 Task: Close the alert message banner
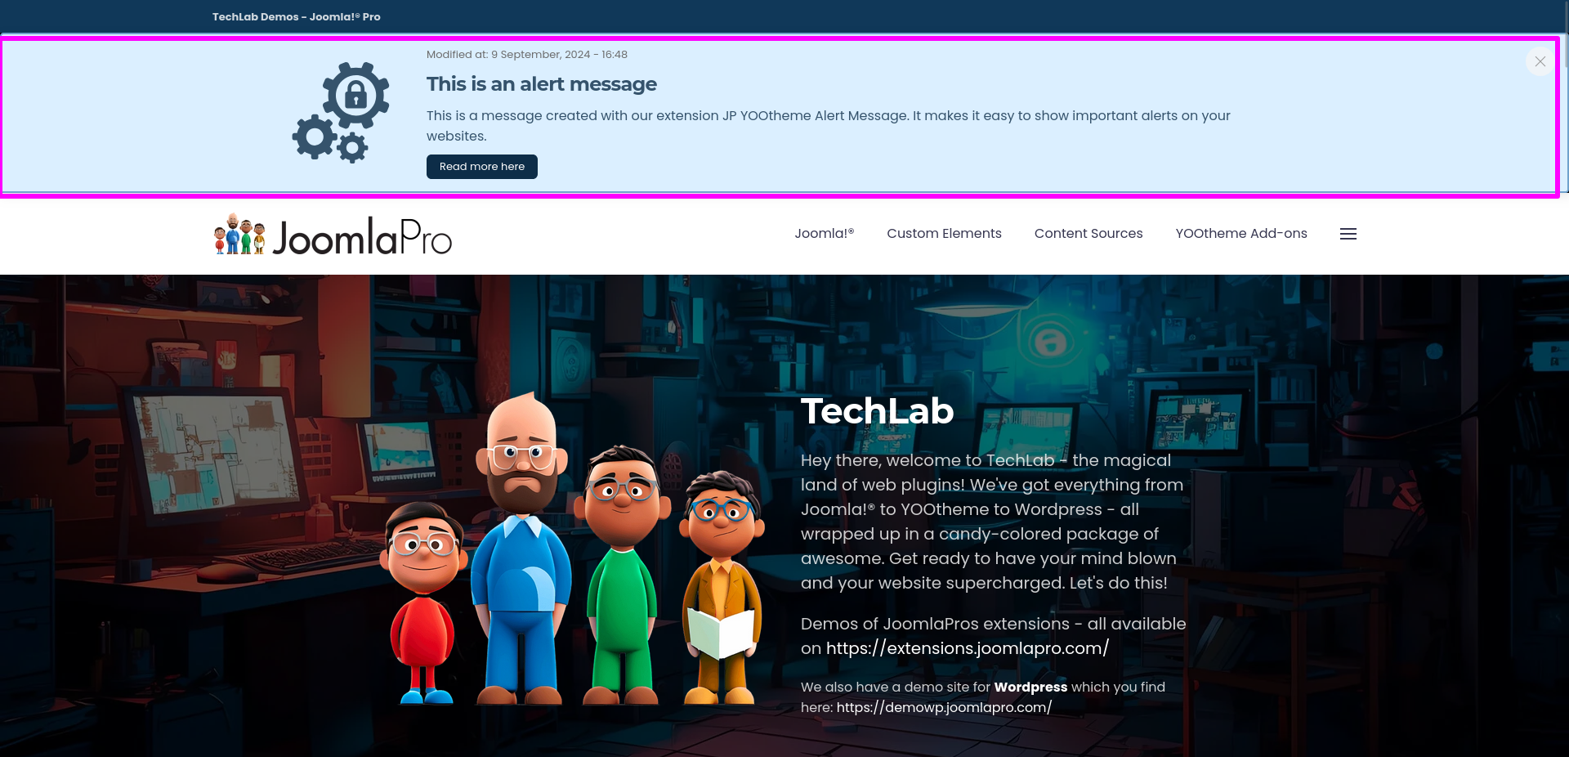[1540, 61]
